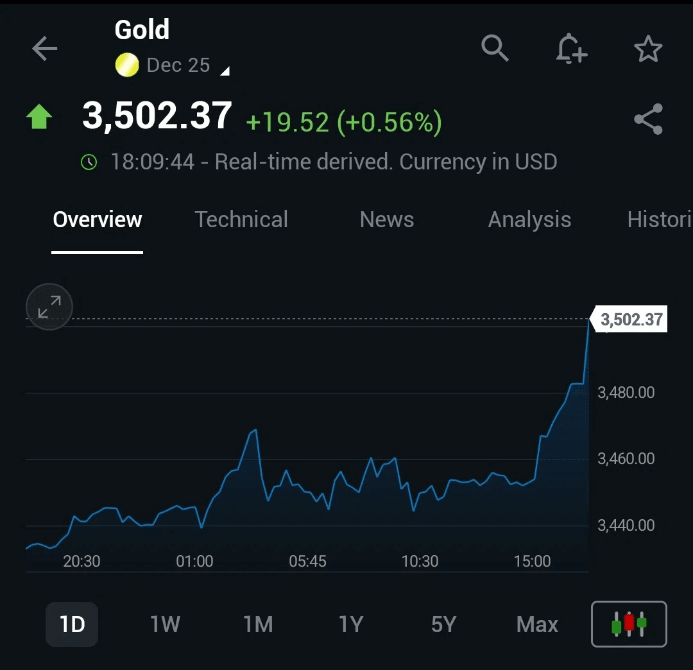Image resolution: width=693 pixels, height=670 pixels.
Task: Tap the green up arrow indicator
Action: click(x=40, y=116)
